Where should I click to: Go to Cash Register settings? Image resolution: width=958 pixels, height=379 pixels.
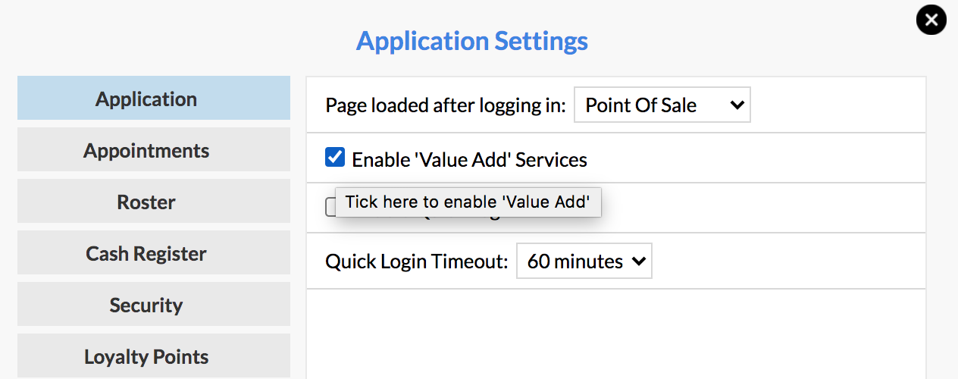tap(154, 252)
